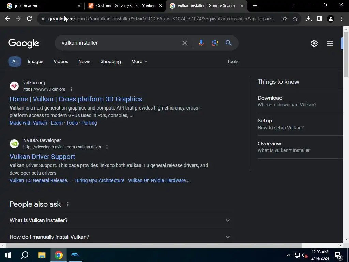Open tab search chevron in title bar

(x=294, y=5)
